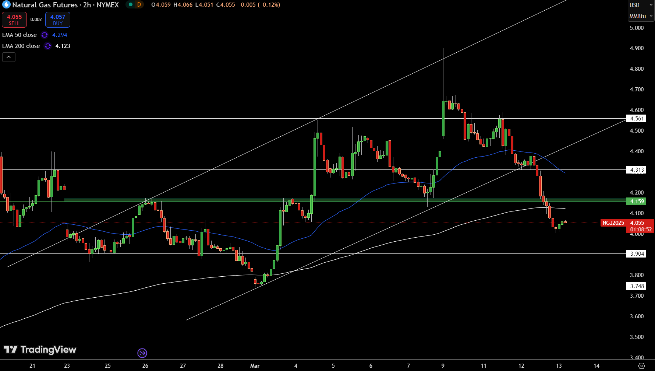Click the NGJ2025 symbol price tag
Screen dimensions: 655x371
613,223
